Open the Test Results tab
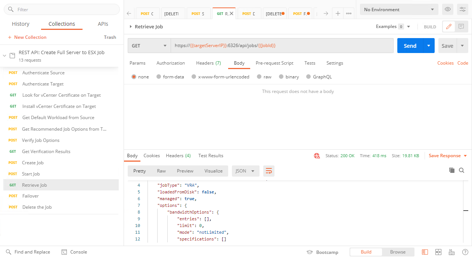This screenshot has height=258, width=472. [211, 156]
